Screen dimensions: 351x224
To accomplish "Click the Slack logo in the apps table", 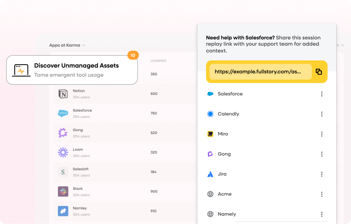I will coord(63,191).
